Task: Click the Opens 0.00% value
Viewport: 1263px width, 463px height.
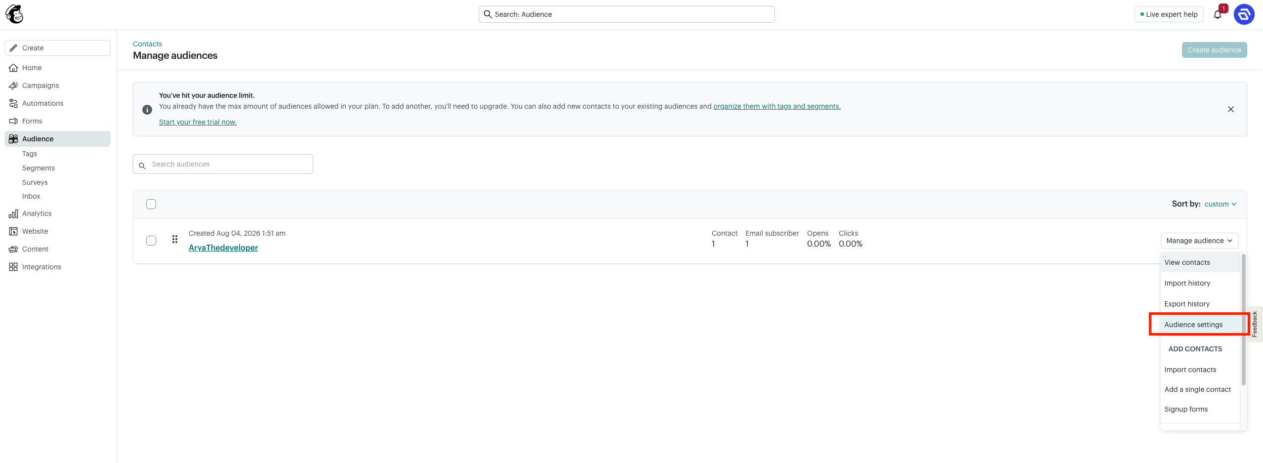Action: coord(819,244)
